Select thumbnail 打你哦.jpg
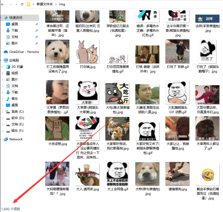This screenshot has height=212, width=223. (x=87, y=52)
